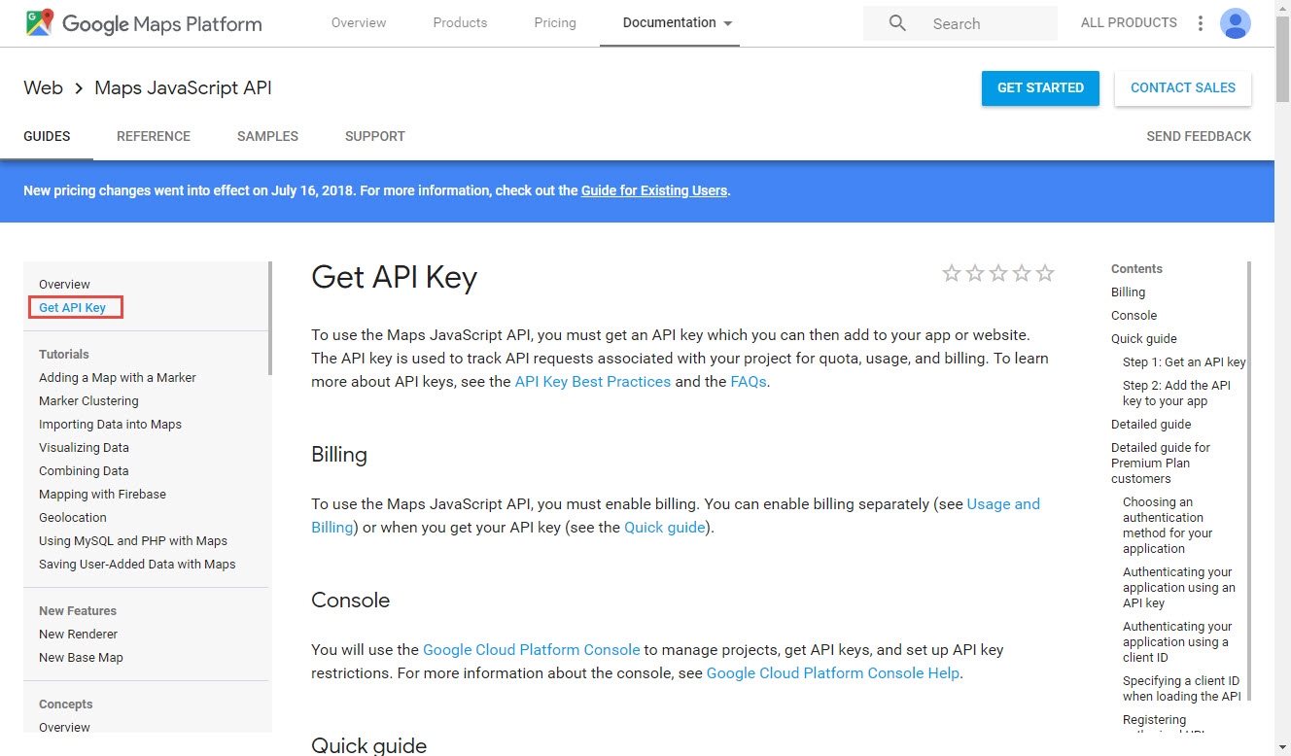1291x756 pixels.
Task: Click the GET STARTED button
Action: [1040, 87]
